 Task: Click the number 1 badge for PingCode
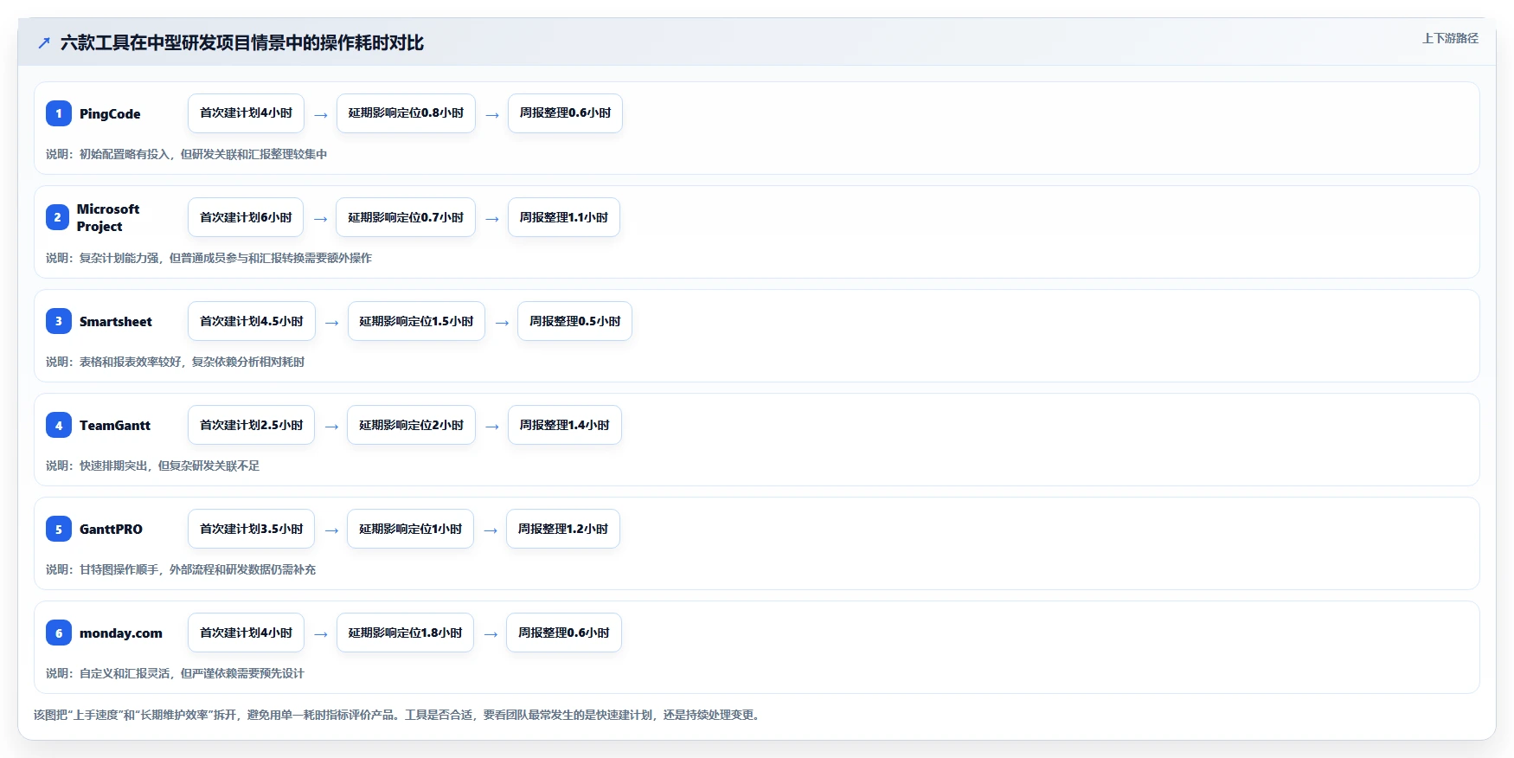click(59, 113)
